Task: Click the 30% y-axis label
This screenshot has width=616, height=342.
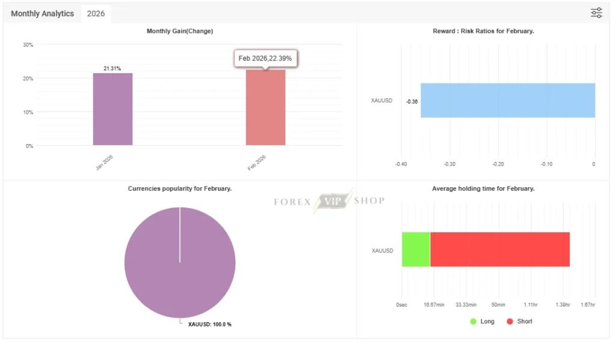Action: [x=28, y=45]
